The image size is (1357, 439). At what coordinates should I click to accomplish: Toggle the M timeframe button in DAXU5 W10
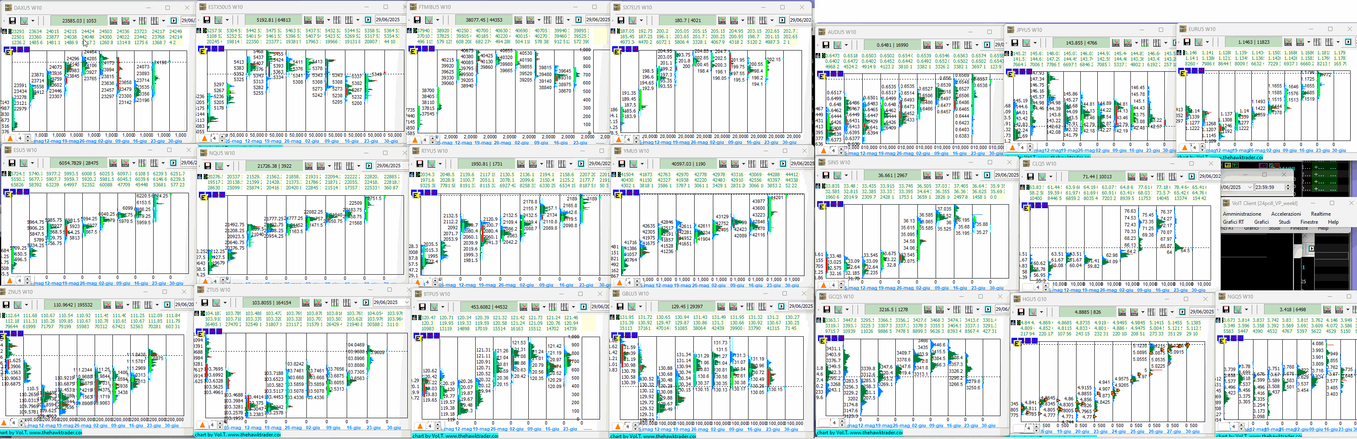[26, 50]
